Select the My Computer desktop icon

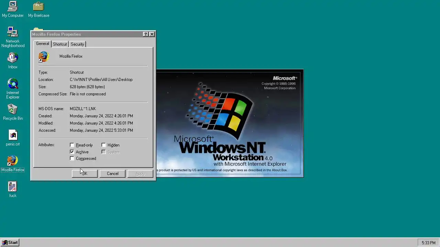[x=13, y=10]
